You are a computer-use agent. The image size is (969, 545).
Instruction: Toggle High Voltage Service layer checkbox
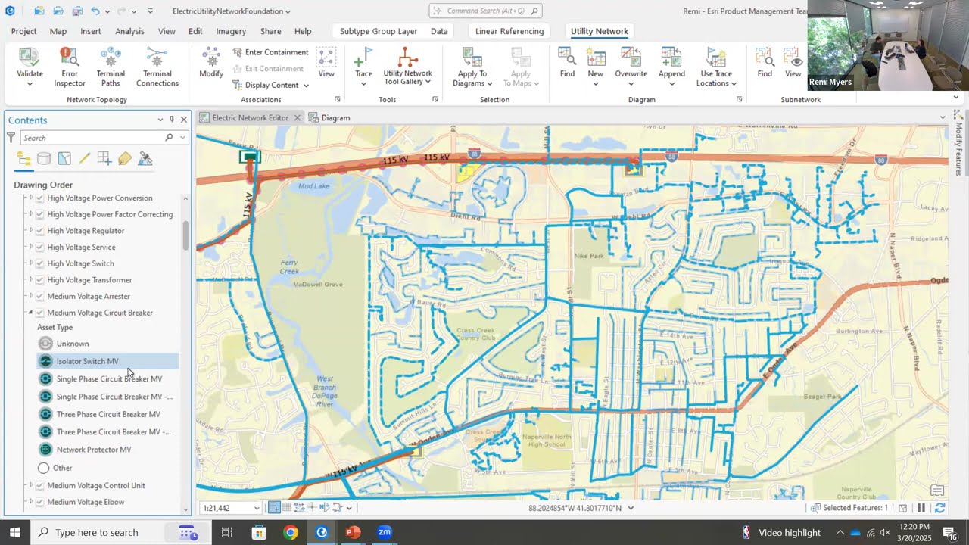click(40, 247)
